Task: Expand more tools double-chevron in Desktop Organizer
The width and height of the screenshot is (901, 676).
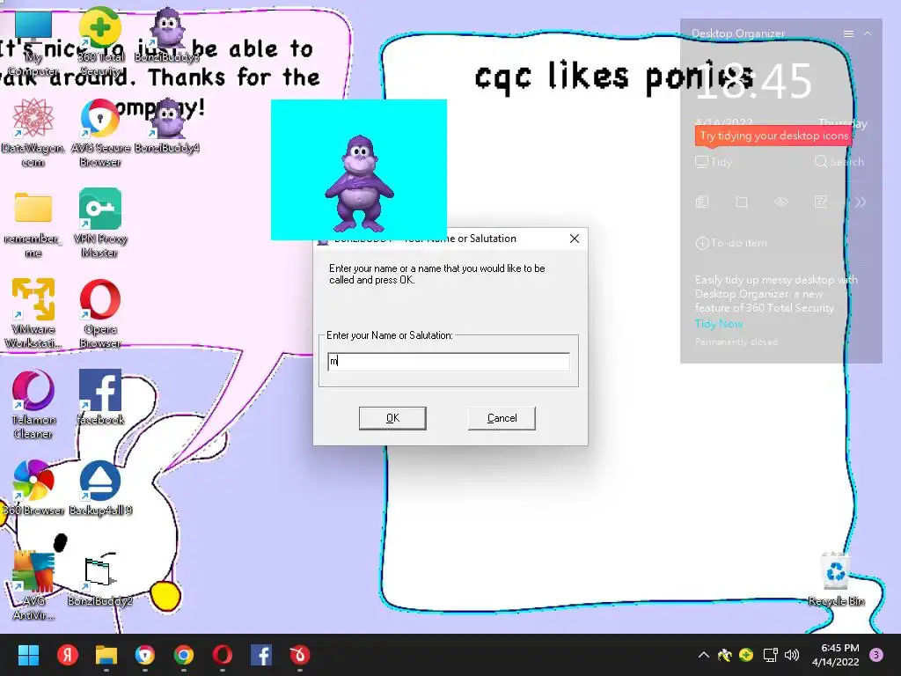Action: (861, 202)
